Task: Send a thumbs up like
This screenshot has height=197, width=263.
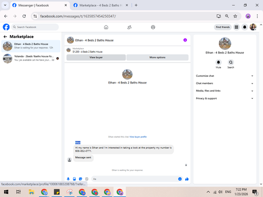Action: click(187, 179)
